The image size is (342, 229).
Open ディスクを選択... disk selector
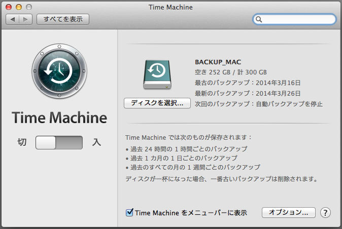click(157, 103)
